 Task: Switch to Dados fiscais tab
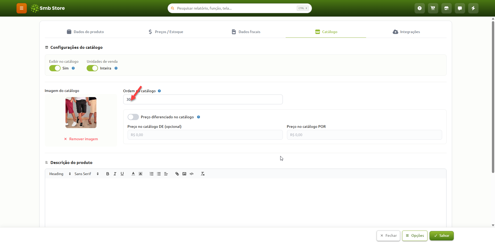pos(246,32)
